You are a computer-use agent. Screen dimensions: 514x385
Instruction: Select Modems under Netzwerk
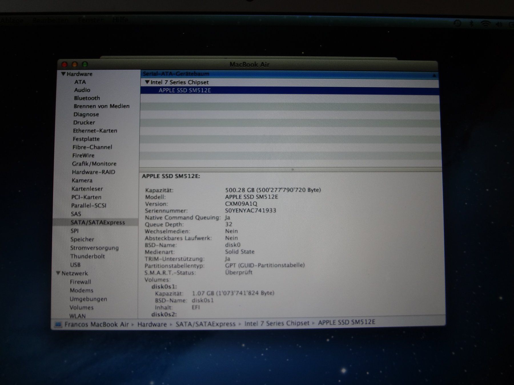pyautogui.click(x=81, y=290)
